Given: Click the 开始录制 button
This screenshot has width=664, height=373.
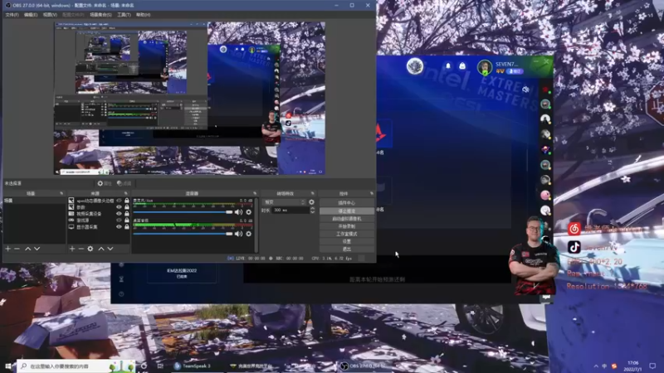Looking at the screenshot, I should (346, 226).
